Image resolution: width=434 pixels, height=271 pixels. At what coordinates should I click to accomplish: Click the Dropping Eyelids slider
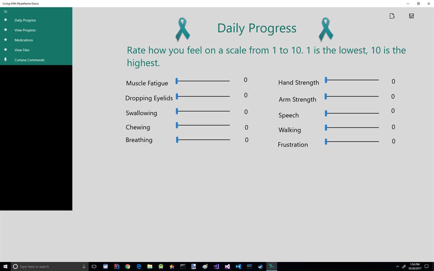click(x=203, y=96)
